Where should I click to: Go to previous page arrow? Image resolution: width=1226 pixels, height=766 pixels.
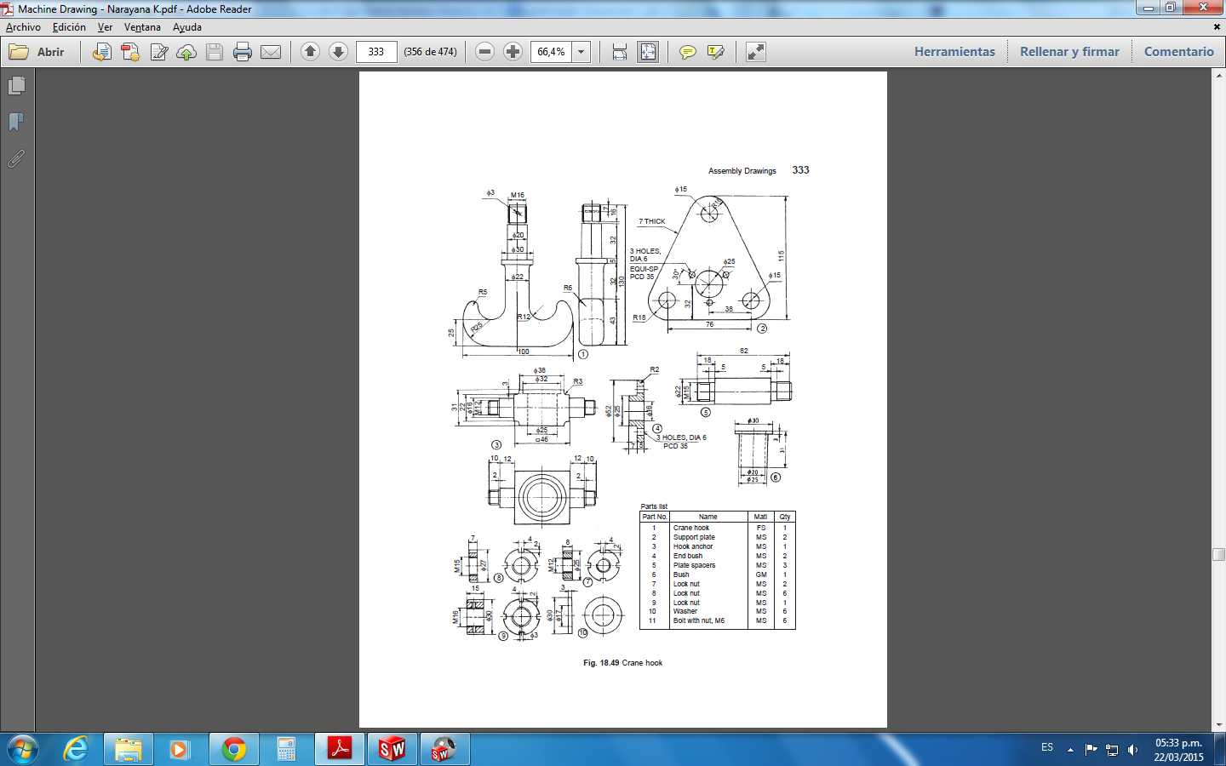[310, 52]
